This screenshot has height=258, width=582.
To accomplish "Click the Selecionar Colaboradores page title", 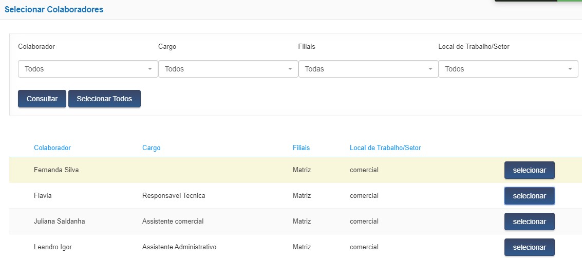I will 54,9.
